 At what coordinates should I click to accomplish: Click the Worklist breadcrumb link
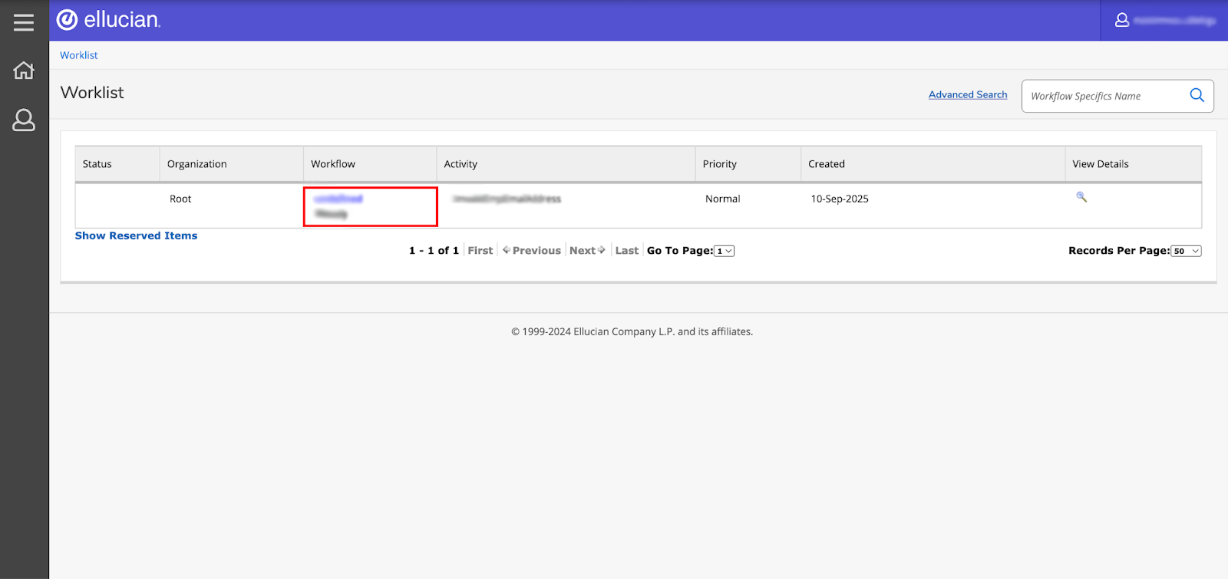click(x=79, y=55)
